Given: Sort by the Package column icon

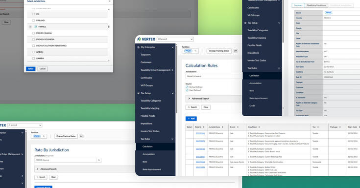Looking at the screenshot, I should [340, 127].
